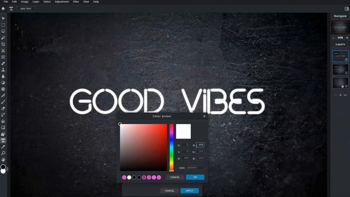The image size is (350, 197).
Task: Click the Navigate panel preview thumbnail
Action: click(x=340, y=27)
